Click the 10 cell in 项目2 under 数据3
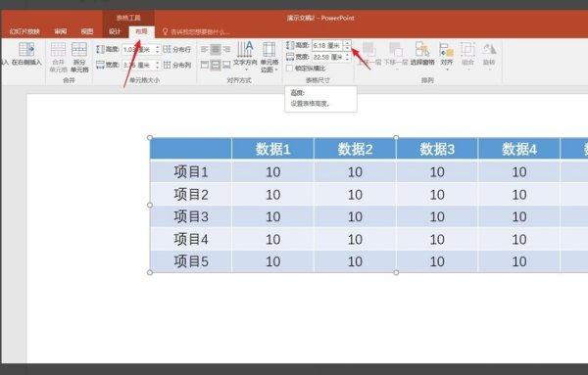The width and height of the screenshot is (588, 375). tap(437, 194)
